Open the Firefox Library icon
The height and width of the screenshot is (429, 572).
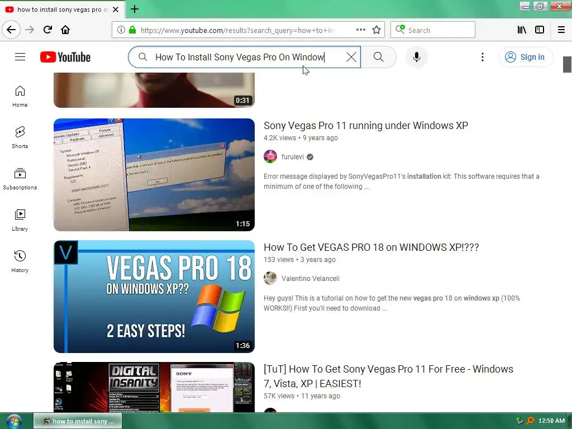coord(522,30)
